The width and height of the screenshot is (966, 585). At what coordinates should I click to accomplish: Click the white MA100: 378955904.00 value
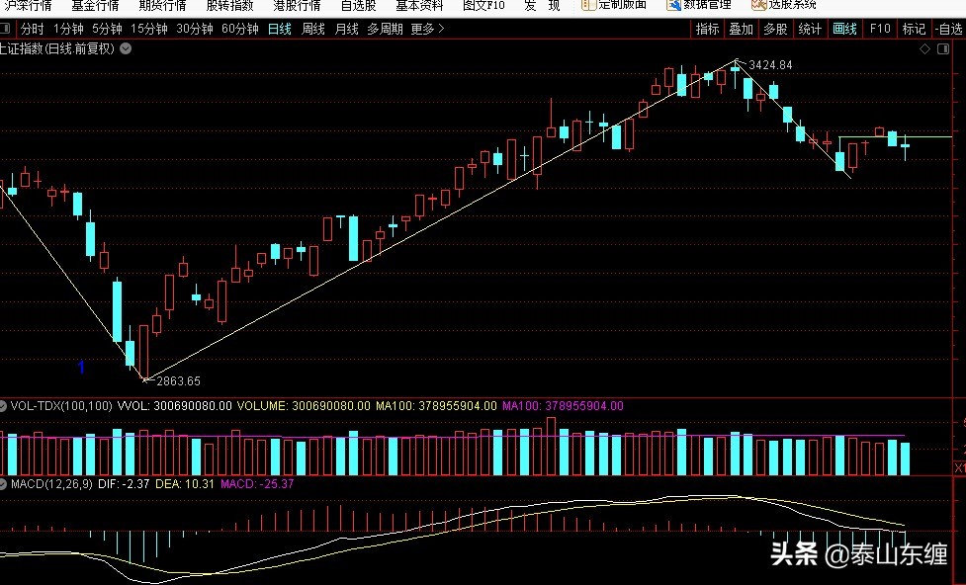436,406
